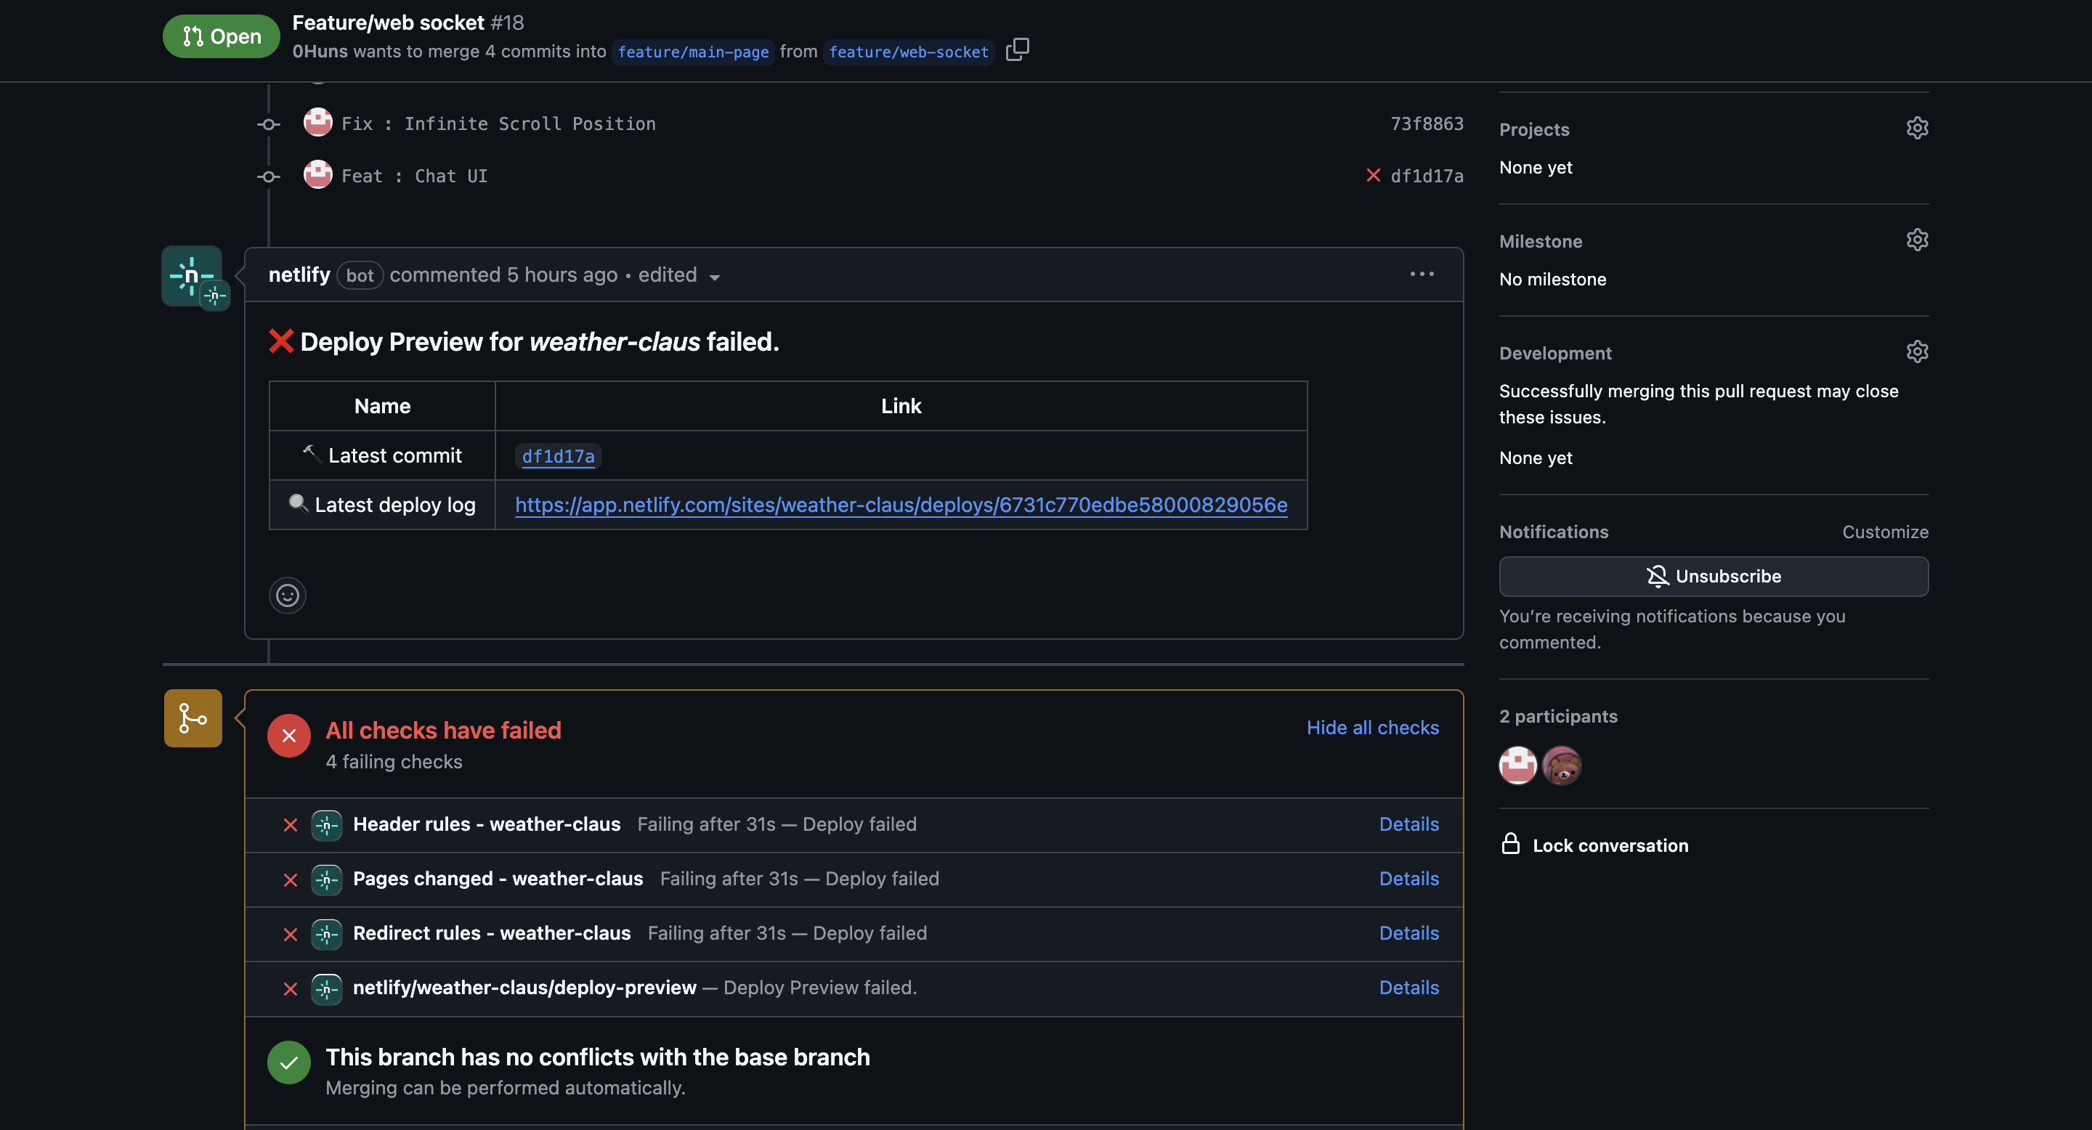This screenshot has height=1130, width=2092.
Task: Expand the edited history dropdown arrow
Action: (x=715, y=277)
